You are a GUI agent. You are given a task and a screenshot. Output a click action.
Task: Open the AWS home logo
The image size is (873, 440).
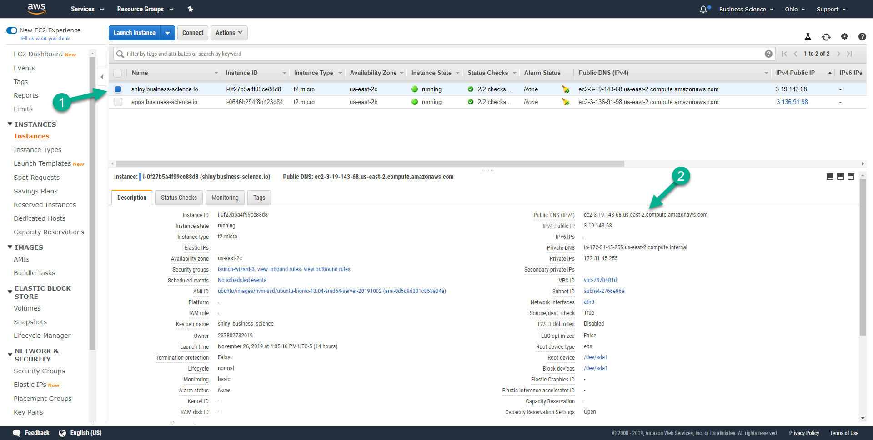[x=36, y=9]
